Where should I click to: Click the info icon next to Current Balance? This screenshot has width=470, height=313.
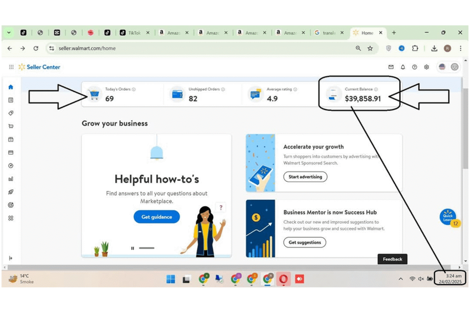[376, 89]
